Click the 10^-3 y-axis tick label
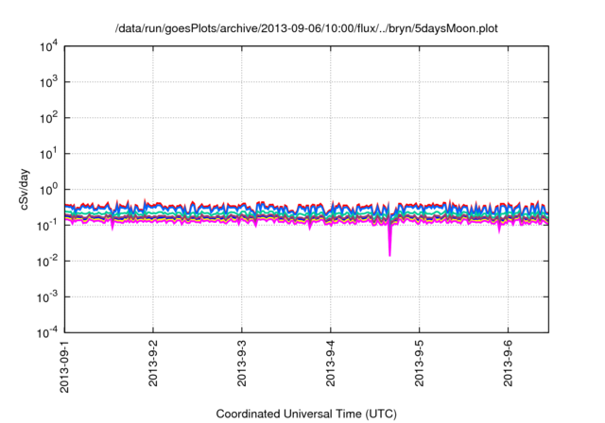605x423 pixels. click(47, 297)
